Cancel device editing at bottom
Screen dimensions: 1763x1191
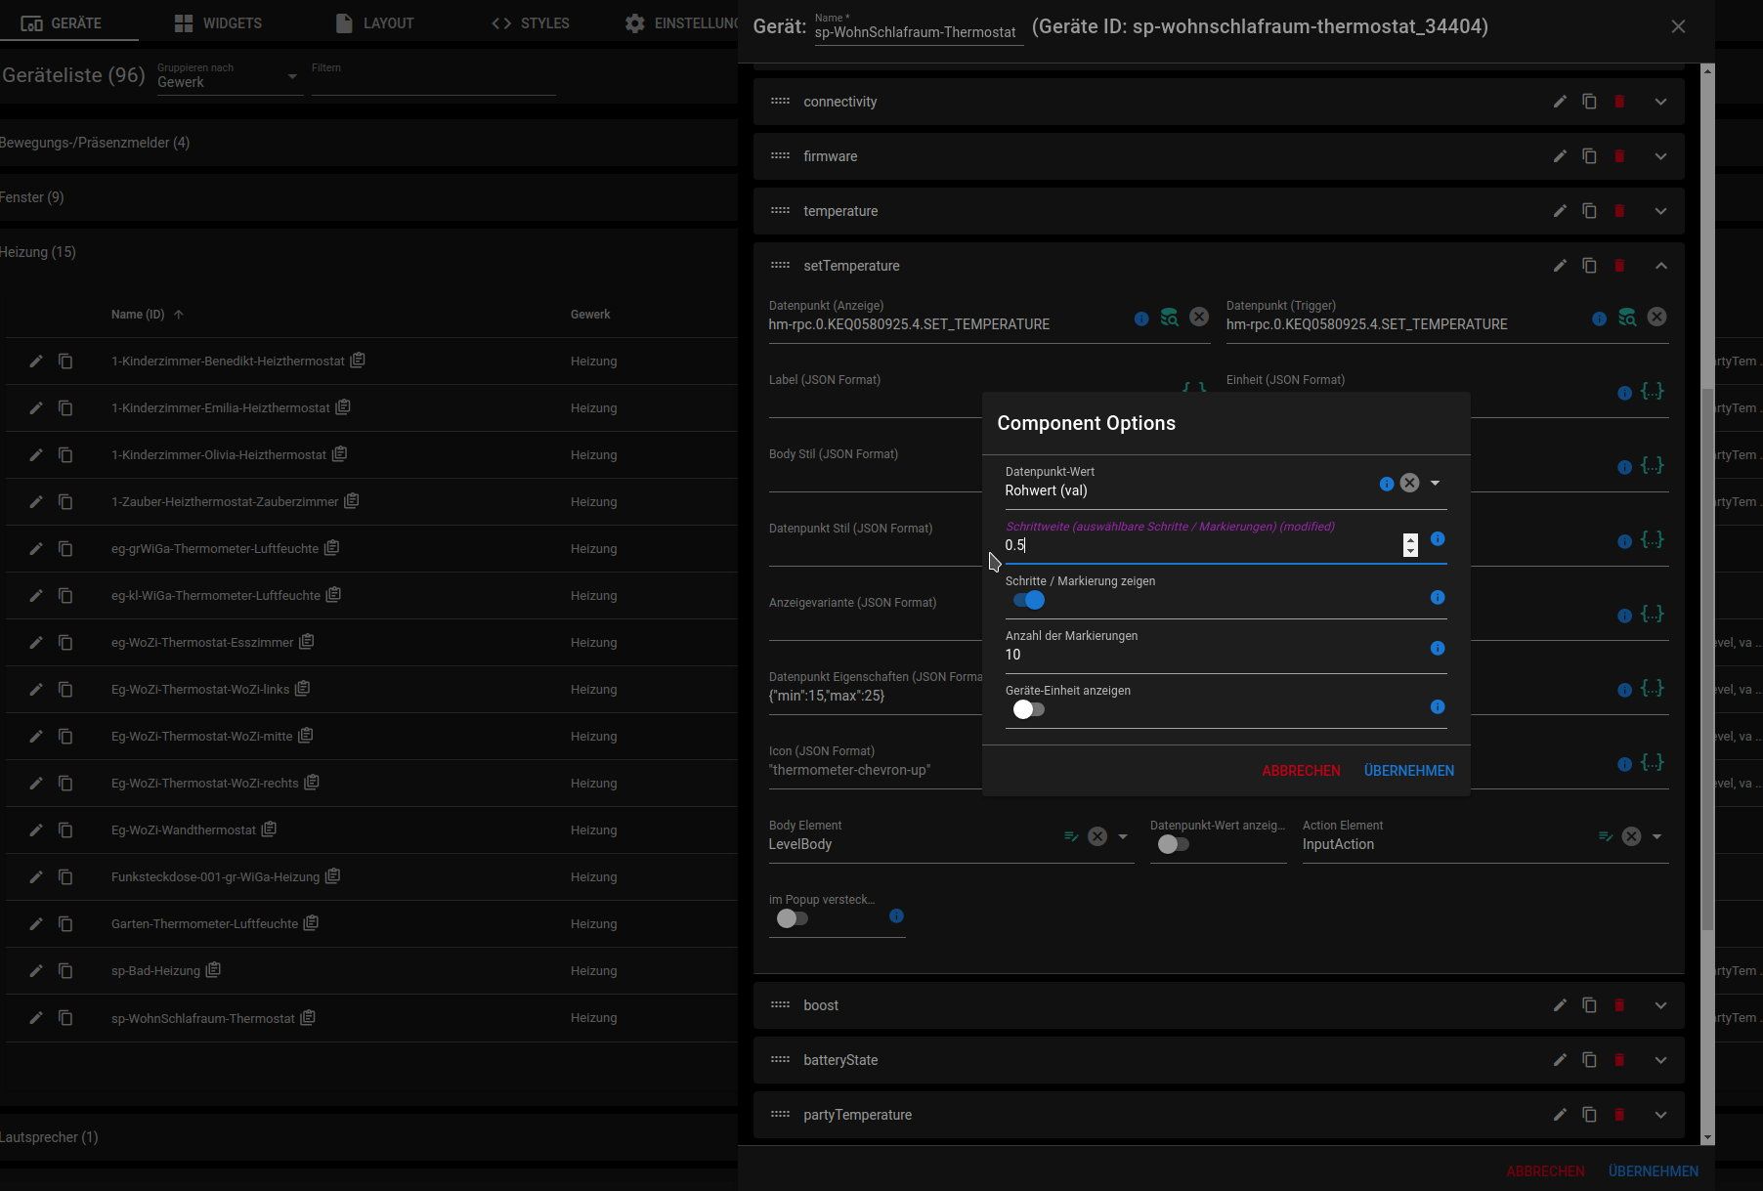click(1545, 1170)
